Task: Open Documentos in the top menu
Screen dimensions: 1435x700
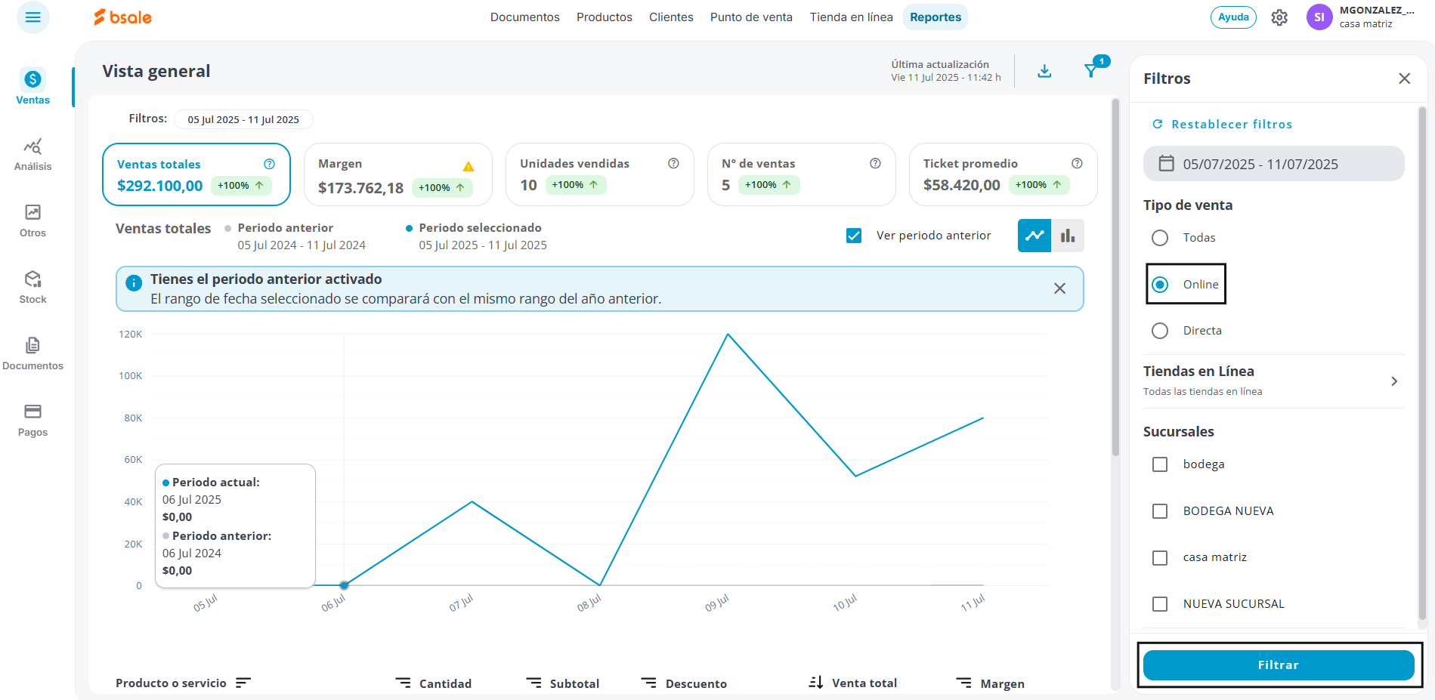Action: (x=525, y=17)
